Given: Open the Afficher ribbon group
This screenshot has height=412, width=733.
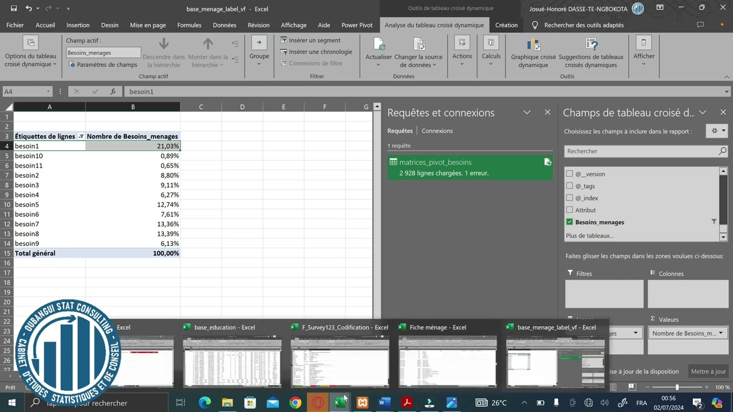Looking at the screenshot, I should [x=644, y=52].
